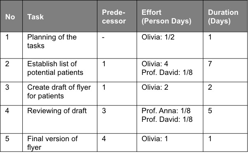Click the 'Duration (Days)' header

225,16
